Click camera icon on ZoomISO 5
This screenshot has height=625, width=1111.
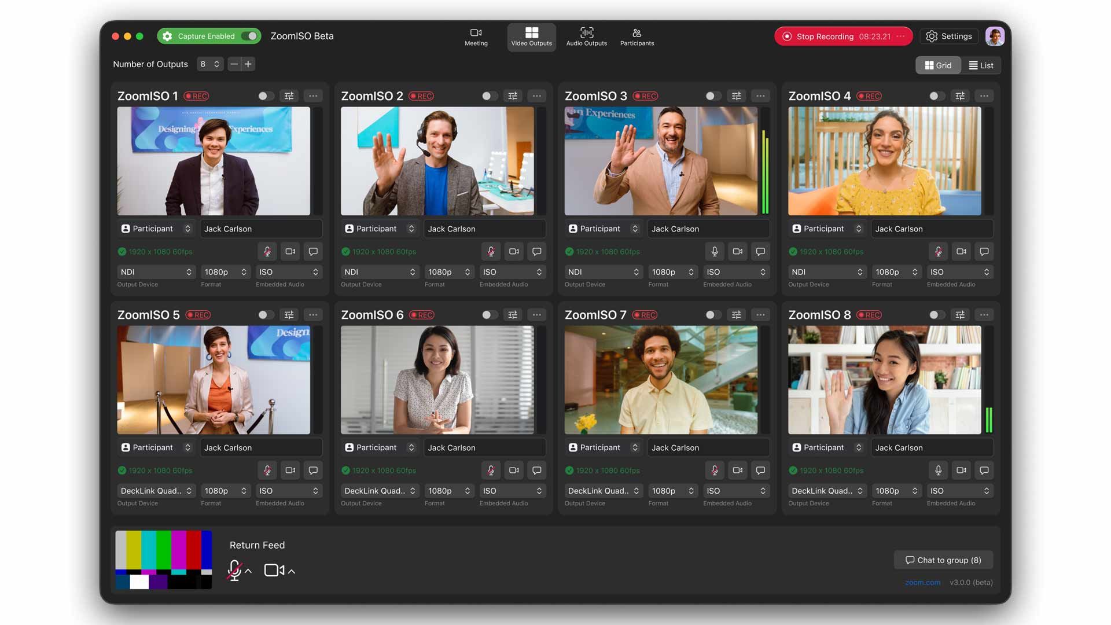[290, 470]
